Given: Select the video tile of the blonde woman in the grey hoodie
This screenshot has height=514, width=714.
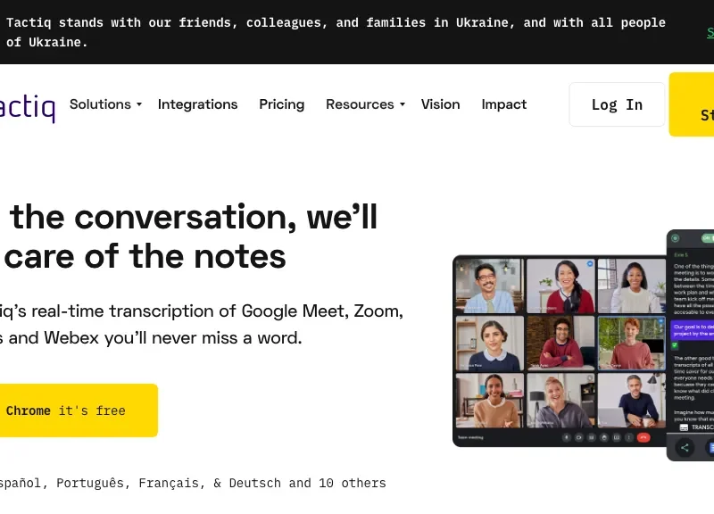Looking at the screenshot, I should coord(560,401).
